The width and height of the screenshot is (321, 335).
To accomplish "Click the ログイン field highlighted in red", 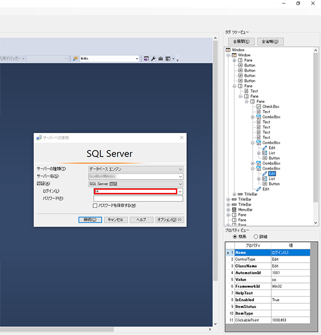I will point(135,191).
